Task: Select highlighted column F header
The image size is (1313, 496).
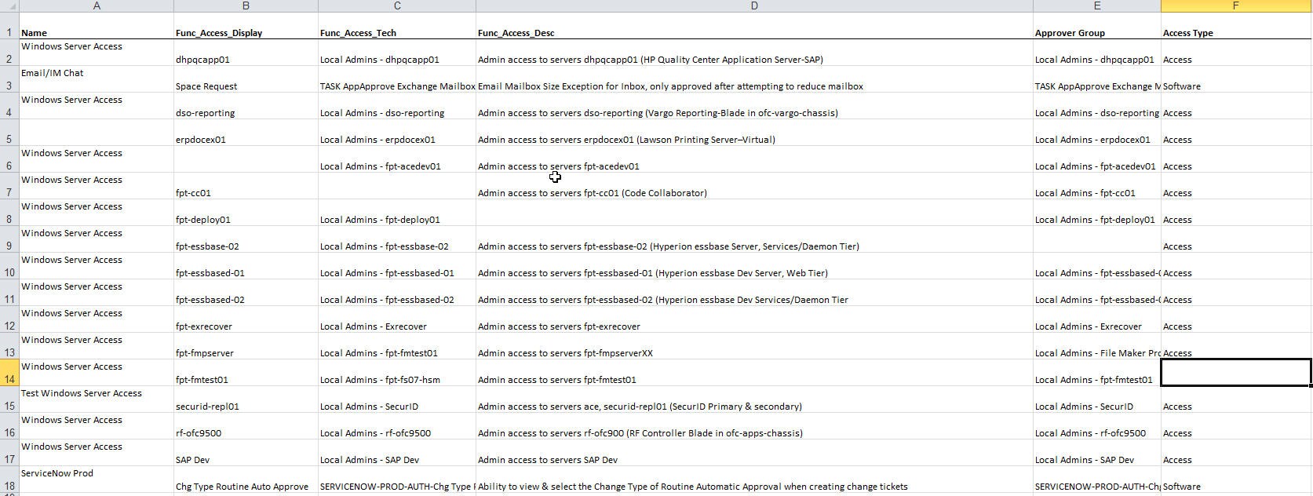Action: tap(1236, 5)
